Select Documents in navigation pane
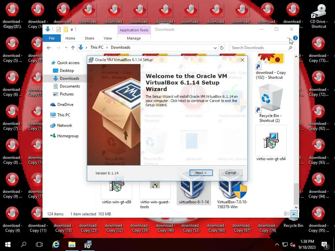 70,86
